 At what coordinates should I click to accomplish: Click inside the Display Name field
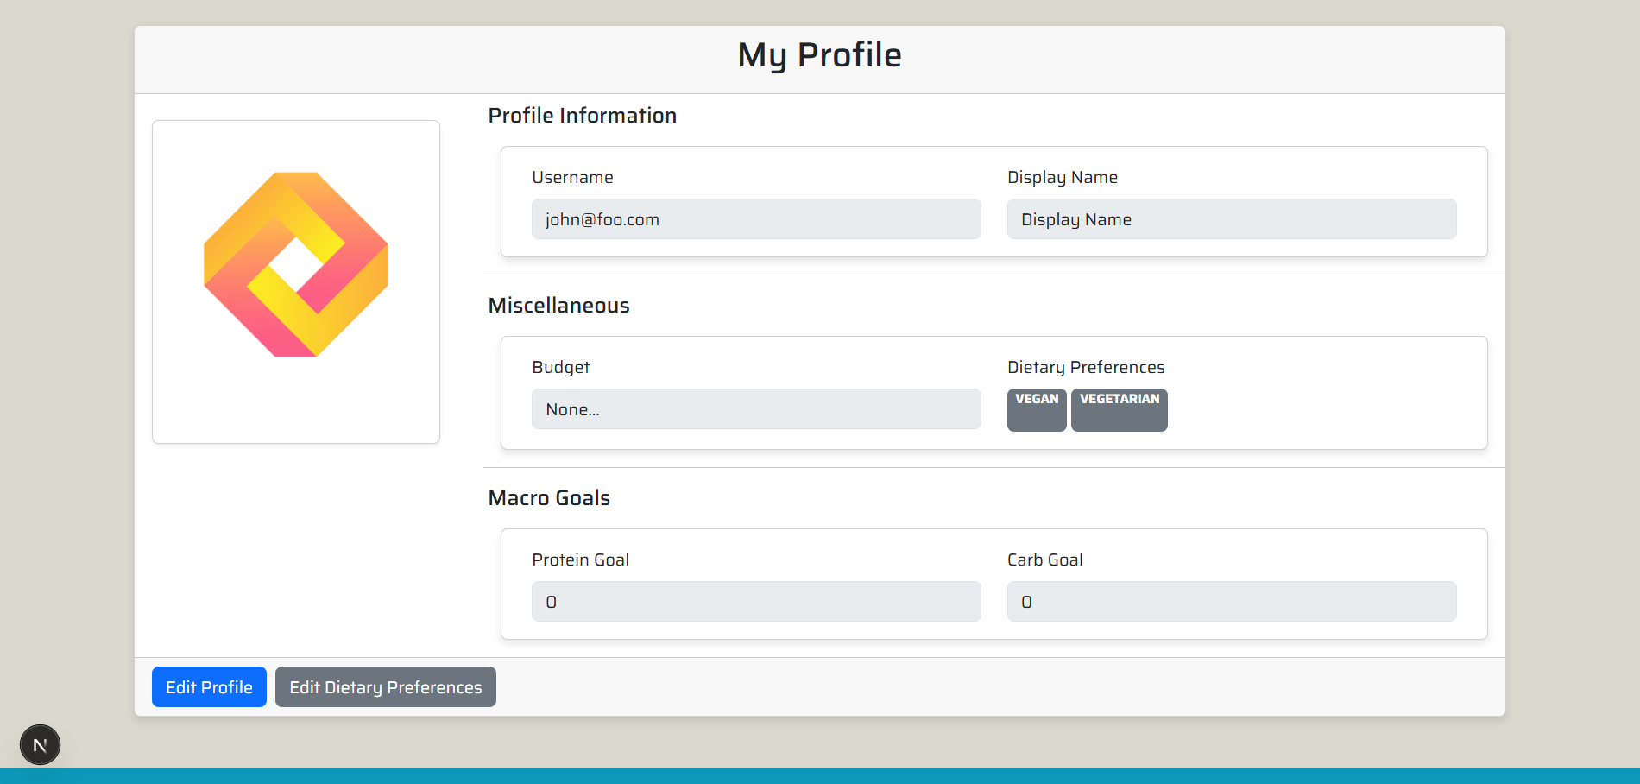pyautogui.click(x=1231, y=218)
